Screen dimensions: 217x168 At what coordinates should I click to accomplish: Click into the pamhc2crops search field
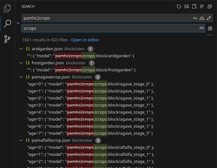tap(105, 18)
